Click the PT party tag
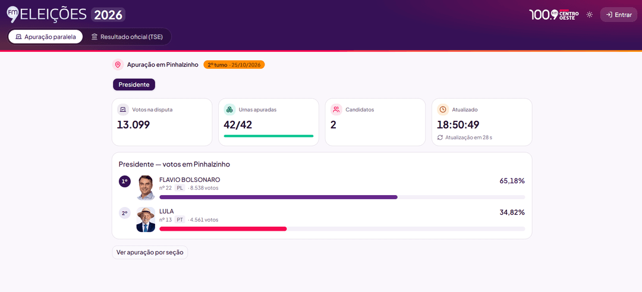 click(x=180, y=219)
